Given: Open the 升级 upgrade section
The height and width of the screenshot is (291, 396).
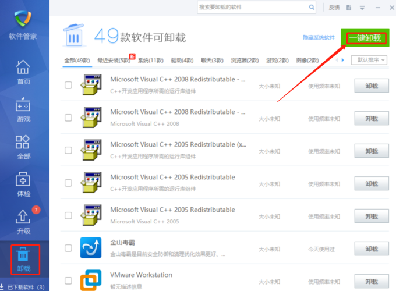Looking at the screenshot, I should (23, 222).
